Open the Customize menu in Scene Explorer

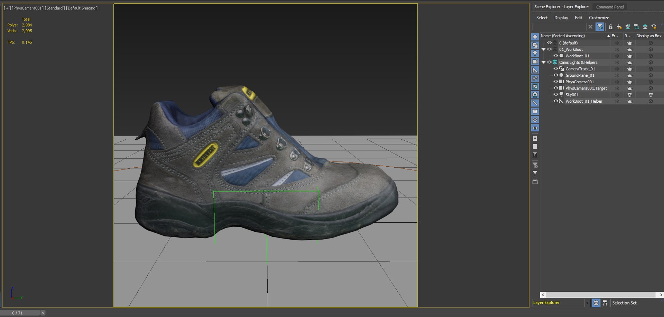[599, 18]
